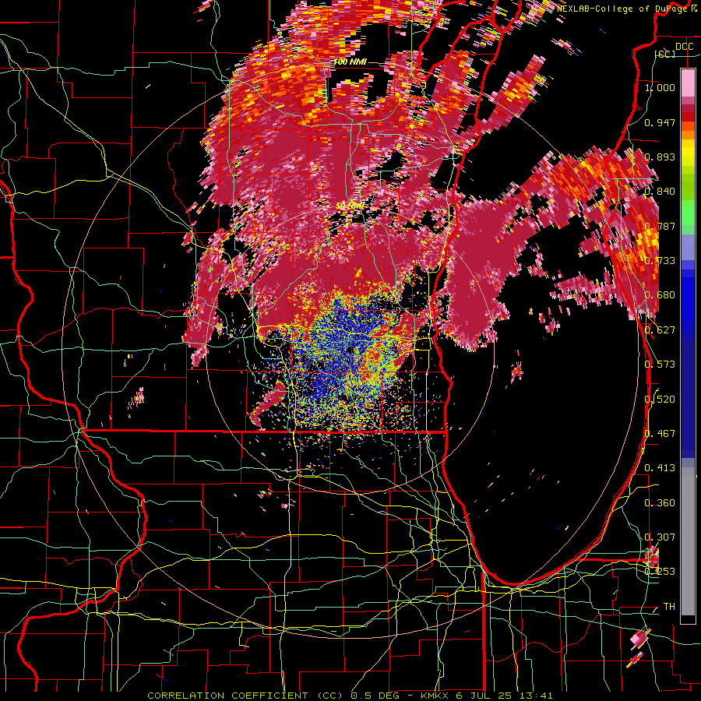Click the 0.787 scale value
This screenshot has height=701, width=701.
(660, 226)
